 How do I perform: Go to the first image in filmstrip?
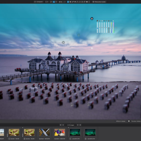61,125
